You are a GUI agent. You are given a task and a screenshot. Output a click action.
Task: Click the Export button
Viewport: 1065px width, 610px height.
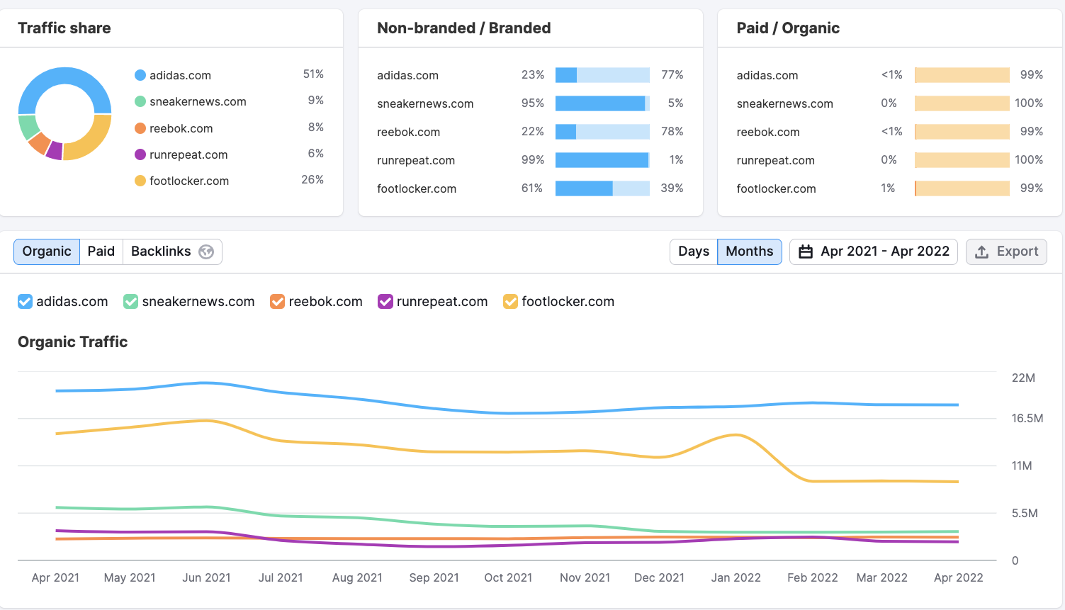[1006, 252]
